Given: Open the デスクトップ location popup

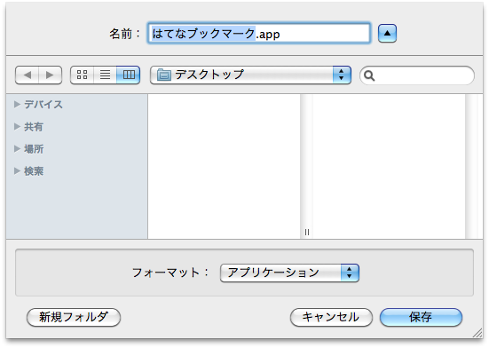Looking at the screenshot, I should (x=250, y=75).
